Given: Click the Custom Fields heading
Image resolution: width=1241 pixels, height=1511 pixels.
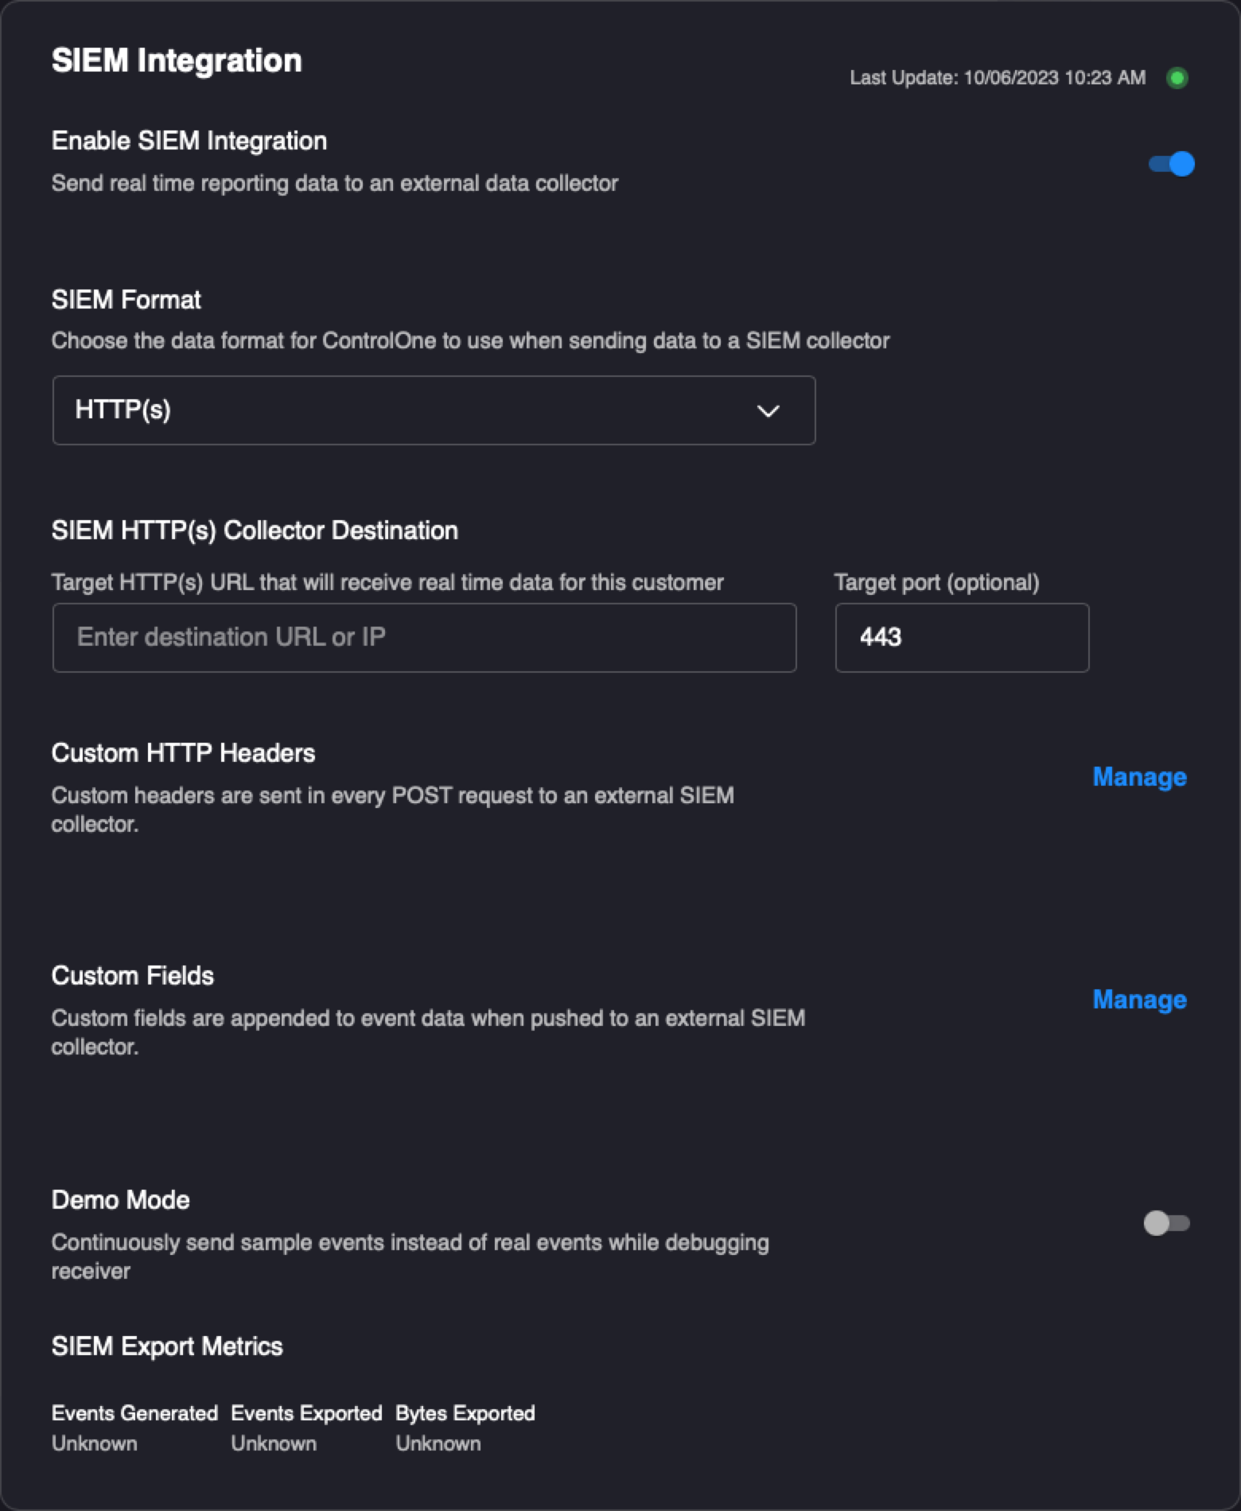Looking at the screenshot, I should pos(132,976).
